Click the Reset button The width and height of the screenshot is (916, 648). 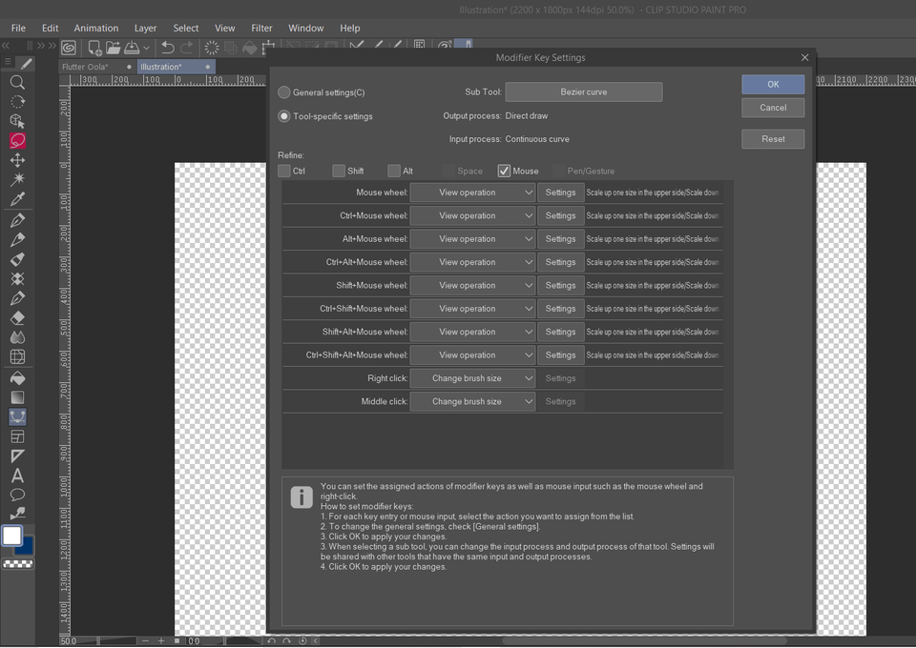[x=773, y=139]
